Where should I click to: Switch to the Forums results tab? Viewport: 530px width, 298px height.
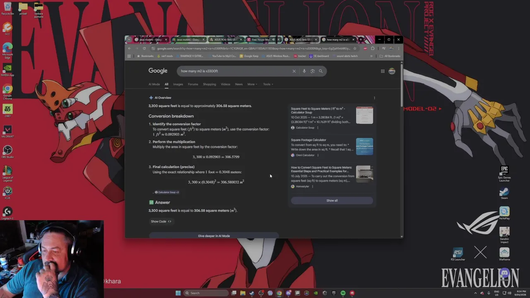coord(193,84)
